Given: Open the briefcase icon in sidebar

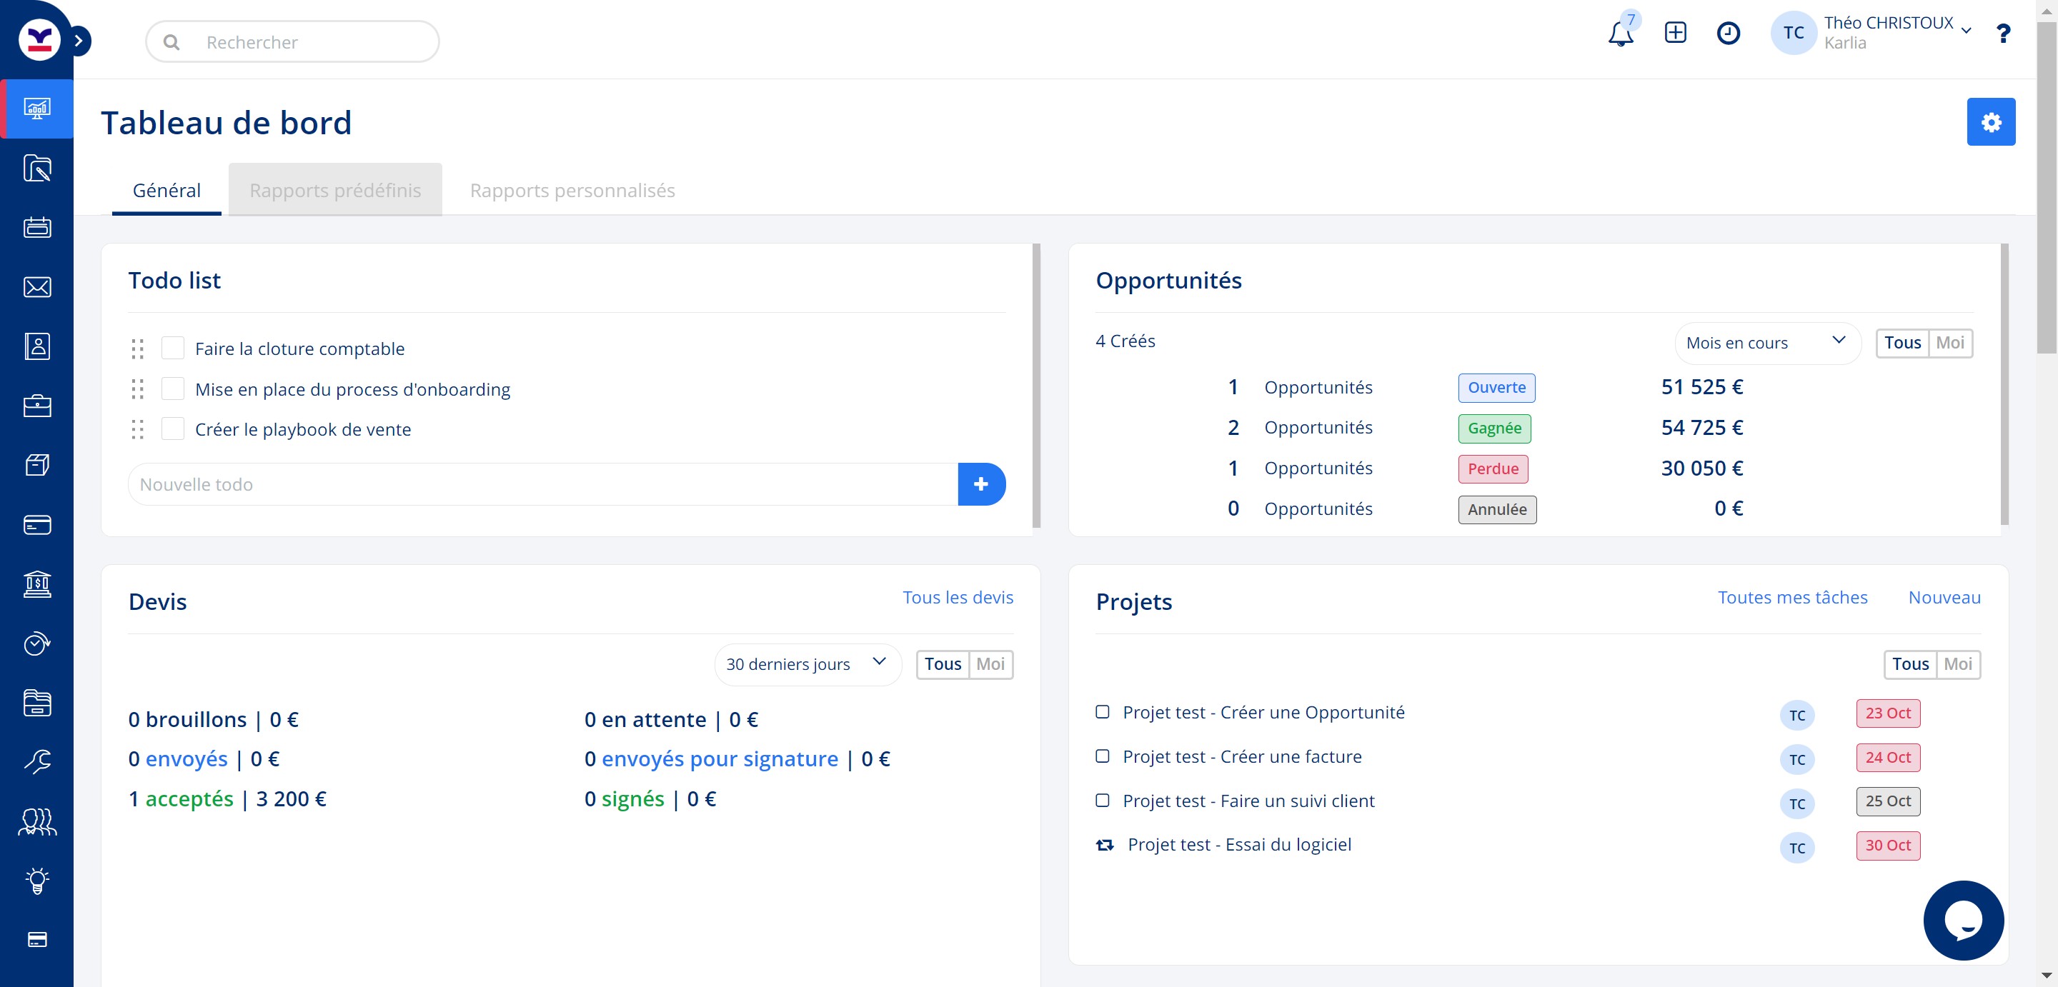Looking at the screenshot, I should click(x=36, y=406).
